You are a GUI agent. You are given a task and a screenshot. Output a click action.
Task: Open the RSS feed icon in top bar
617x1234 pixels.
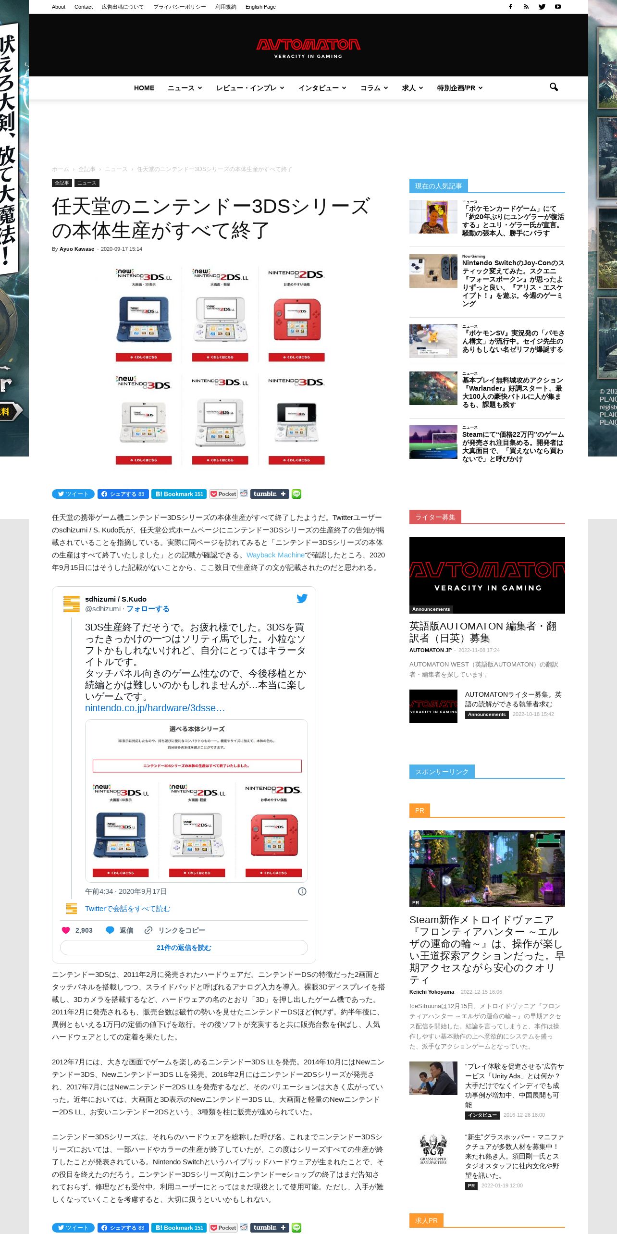click(x=526, y=7)
